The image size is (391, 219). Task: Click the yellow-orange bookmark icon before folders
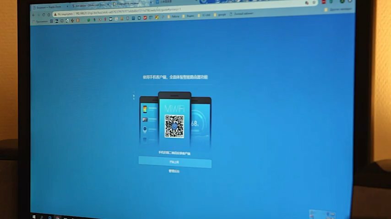point(157,17)
